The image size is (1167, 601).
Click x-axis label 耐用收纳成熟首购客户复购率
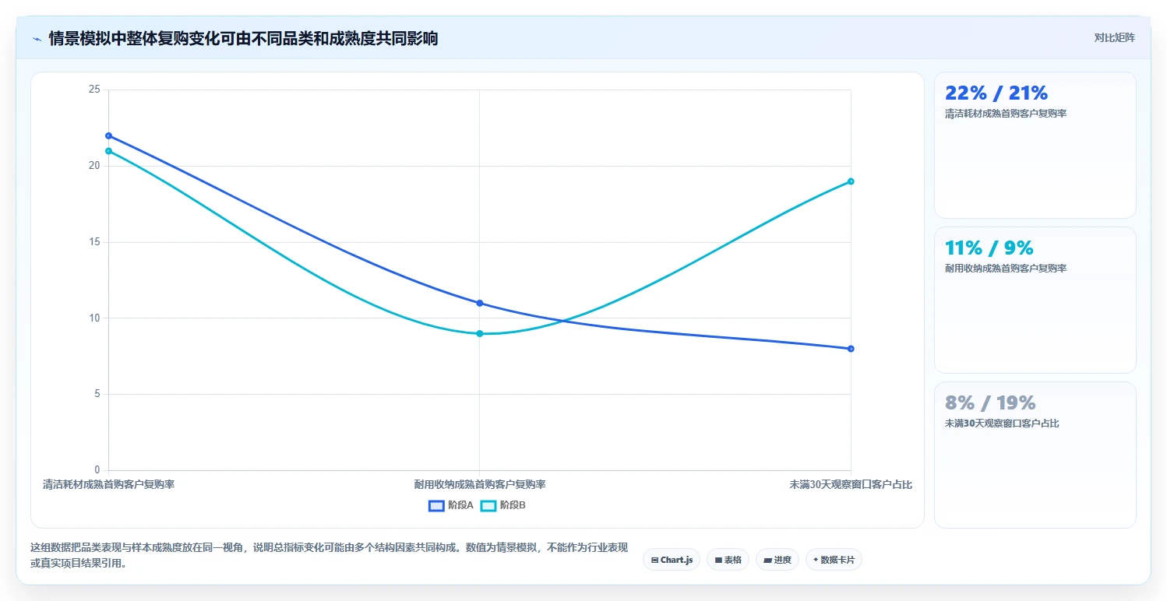(479, 484)
